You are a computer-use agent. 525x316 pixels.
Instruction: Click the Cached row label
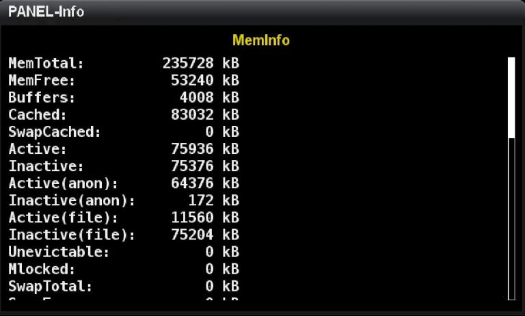tap(38, 115)
